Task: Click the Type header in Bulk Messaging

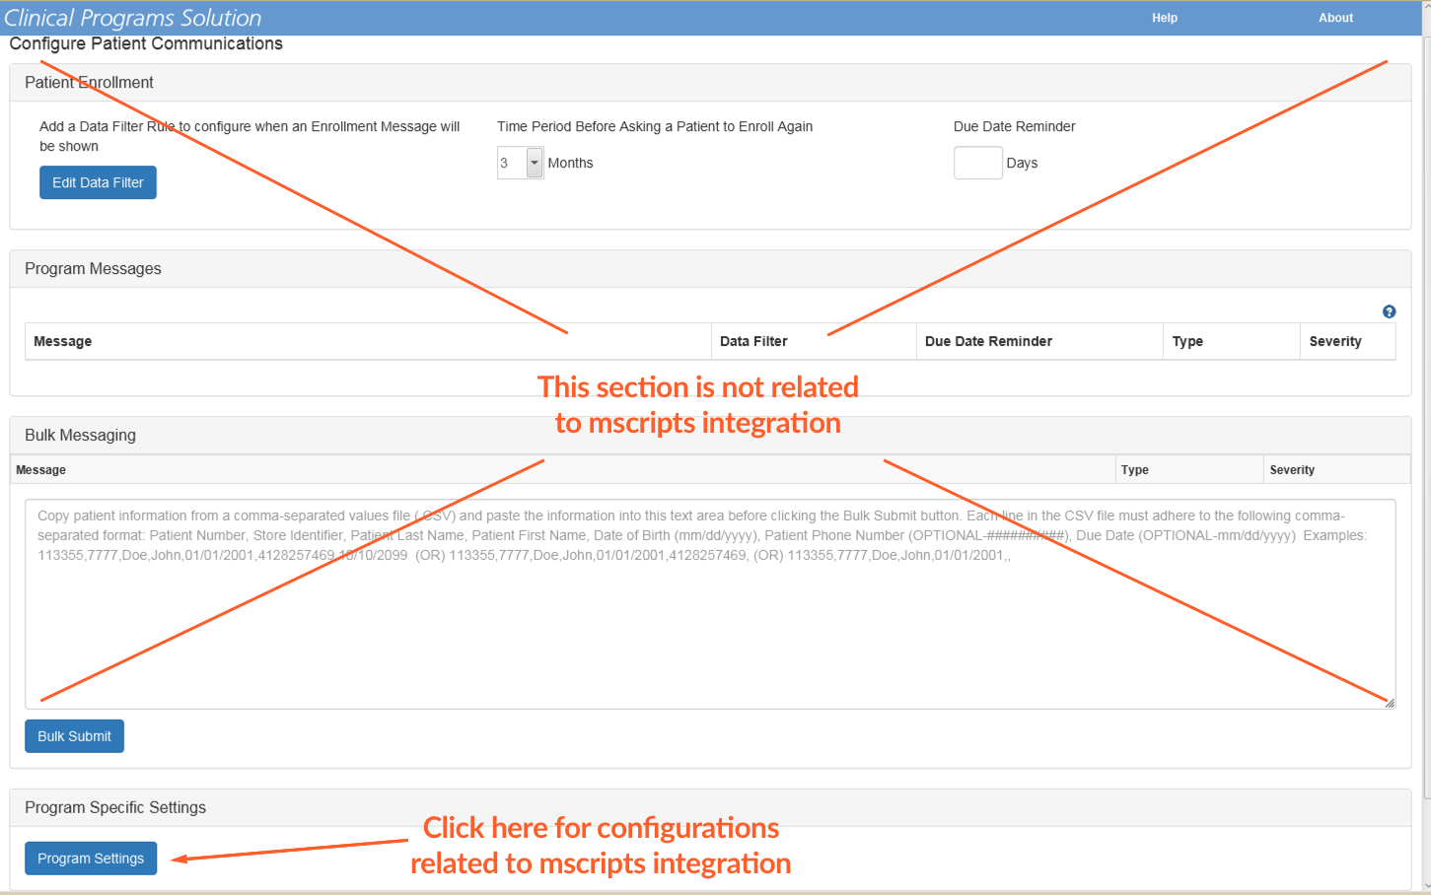Action: coord(1188,470)
